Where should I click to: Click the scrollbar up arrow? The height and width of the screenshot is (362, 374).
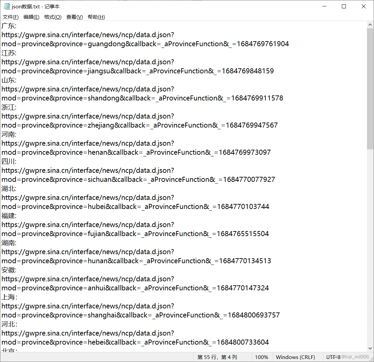(370, 24)
